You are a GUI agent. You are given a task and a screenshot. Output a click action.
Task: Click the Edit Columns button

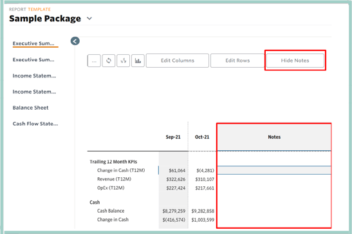point(178,61)
